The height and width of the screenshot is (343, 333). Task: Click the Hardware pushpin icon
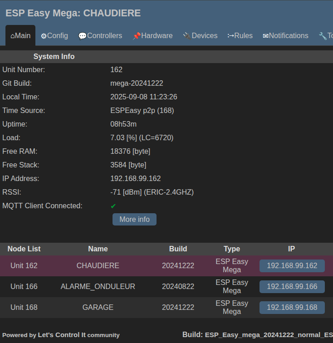137,36
